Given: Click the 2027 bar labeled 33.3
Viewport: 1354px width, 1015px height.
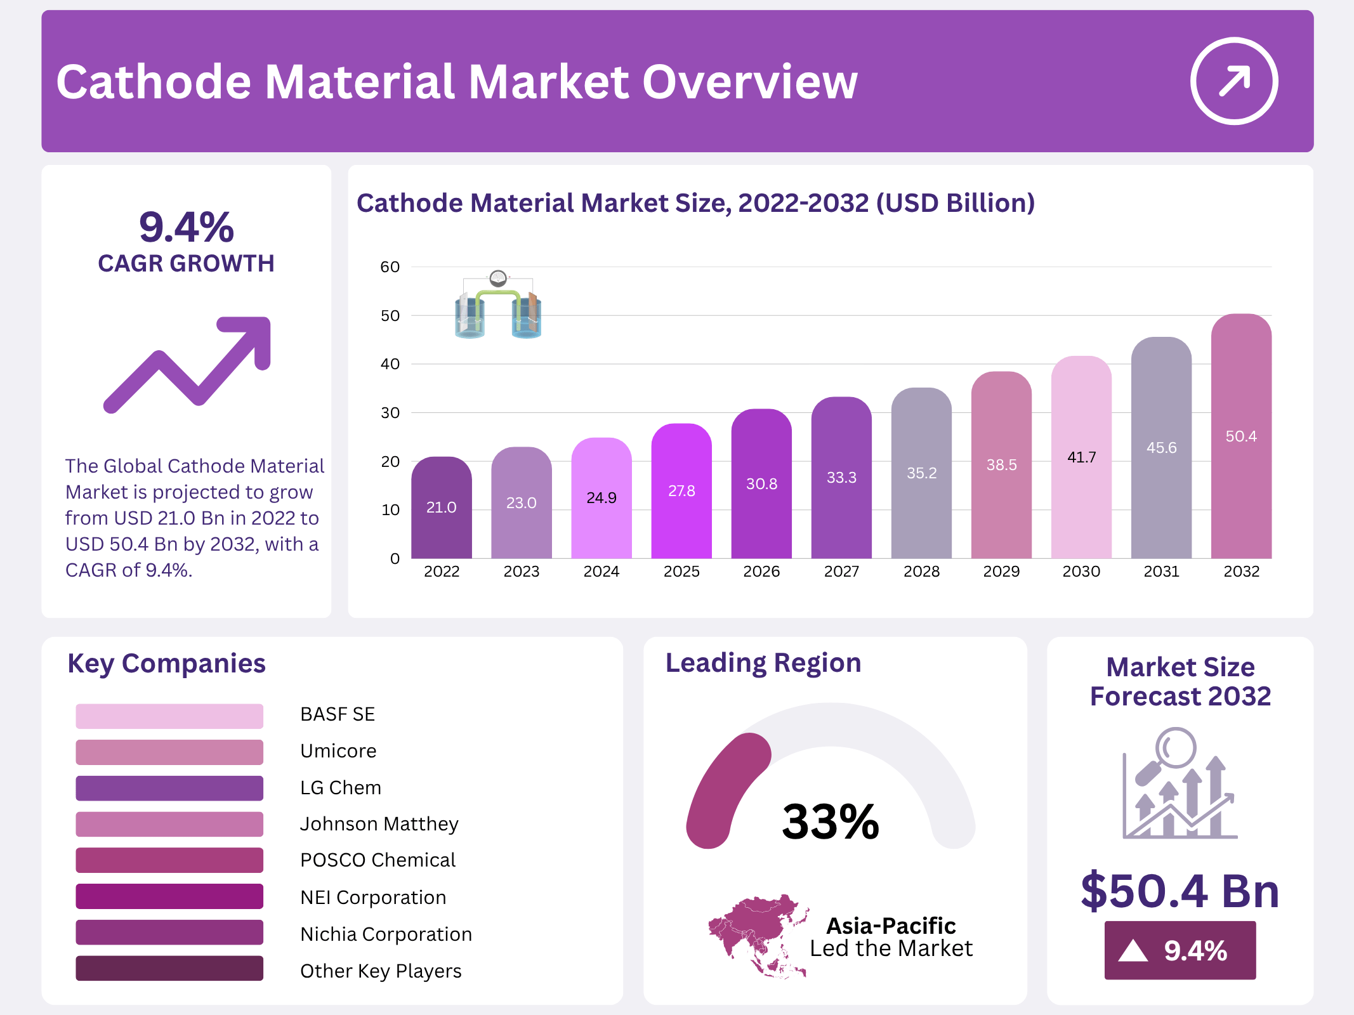Looking at the screenshot, I should [x=841, y=478].
